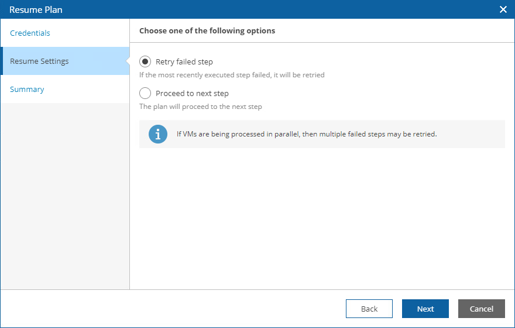
Task: Click the parallel VMs info message text
Action: pyautogui.click(x=307, y=134)
